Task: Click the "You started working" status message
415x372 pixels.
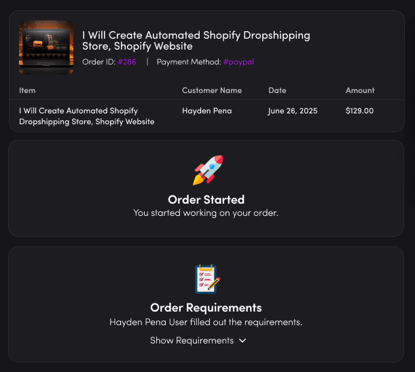Action: [206, 212]
